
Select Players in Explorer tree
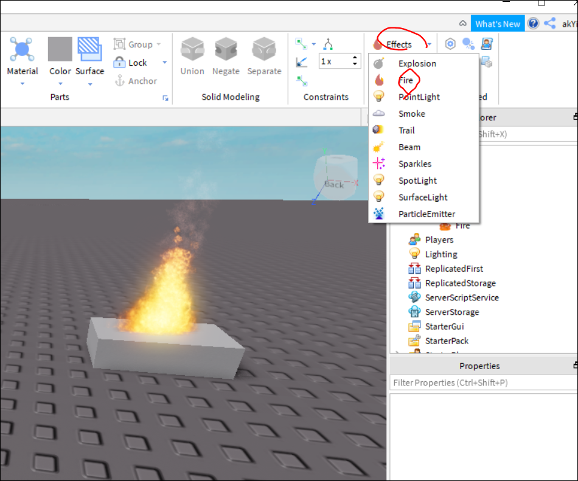439,240
